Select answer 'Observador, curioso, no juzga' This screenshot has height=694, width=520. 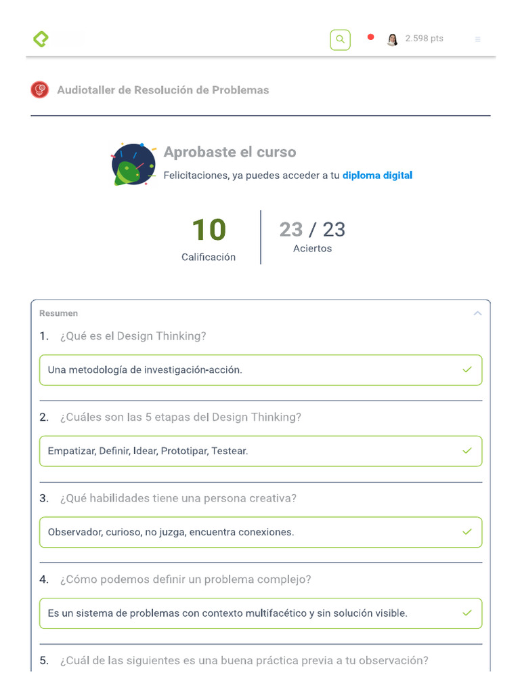[261, 532]
